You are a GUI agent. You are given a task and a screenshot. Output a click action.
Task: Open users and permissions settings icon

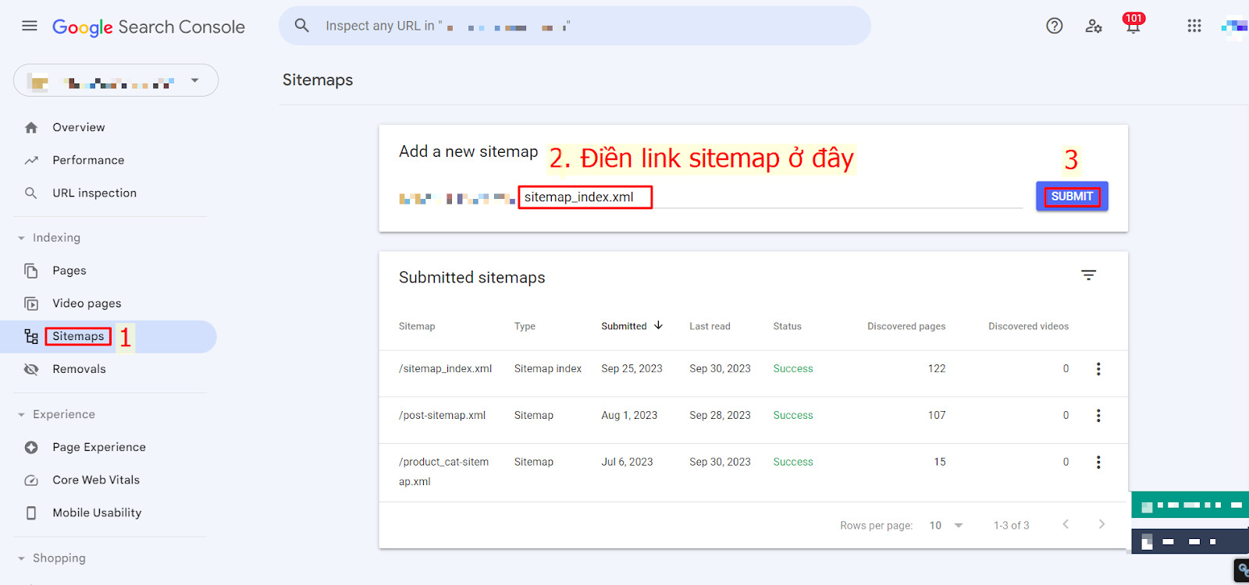[x=1093, y=26]
